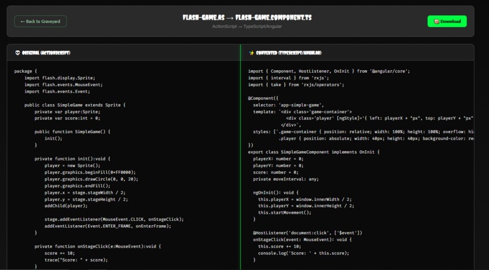Click the line 'import flash.events.Event;'
Image resolution: width=489 pixels, height=270 pixels.
pos(58,91)
